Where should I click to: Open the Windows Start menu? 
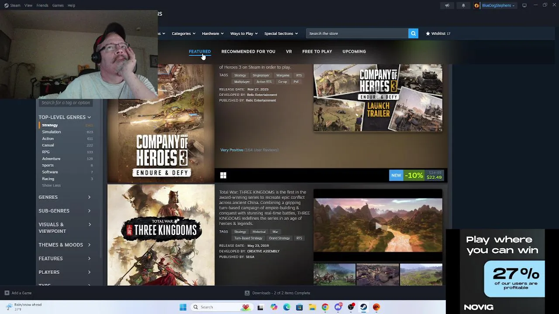click(183, 307)
